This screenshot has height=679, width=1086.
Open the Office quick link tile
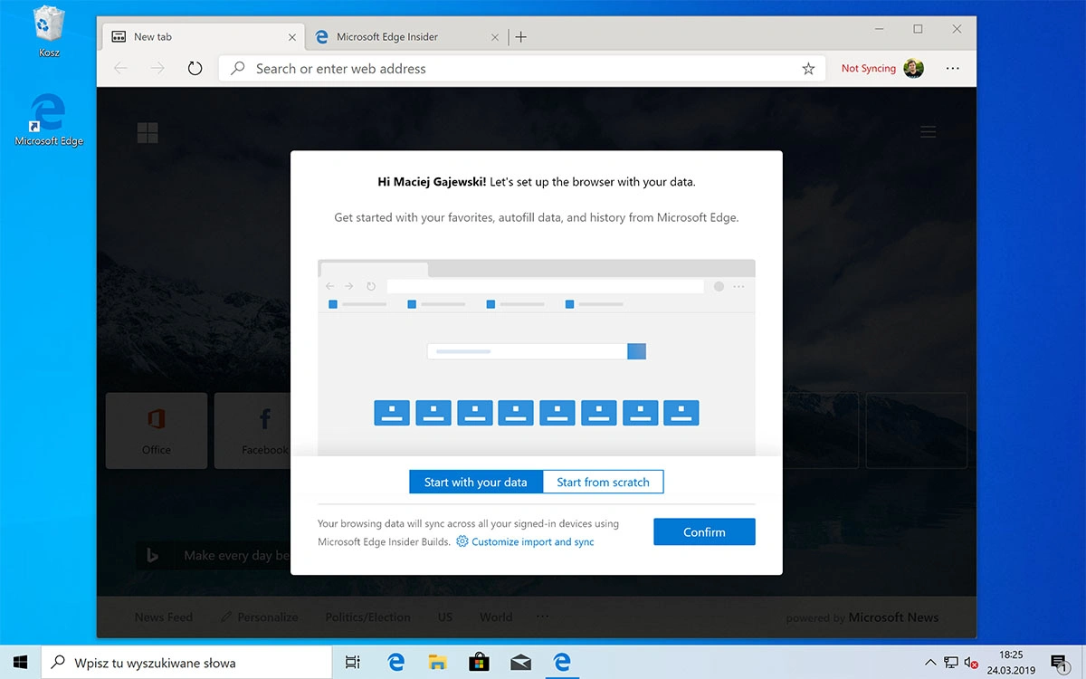[157, 430]
